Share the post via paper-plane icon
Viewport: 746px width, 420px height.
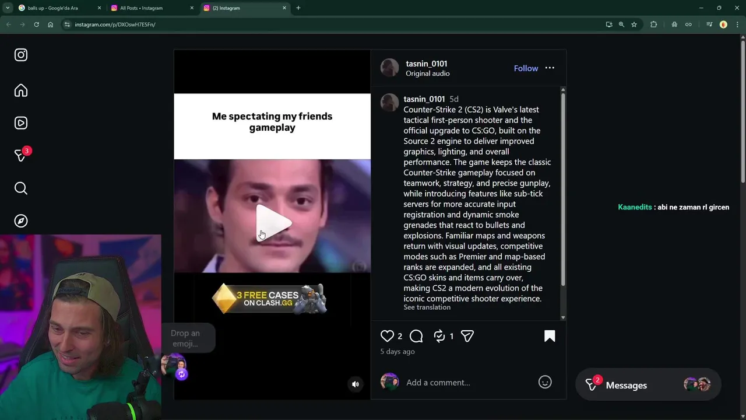coord(467,336)
